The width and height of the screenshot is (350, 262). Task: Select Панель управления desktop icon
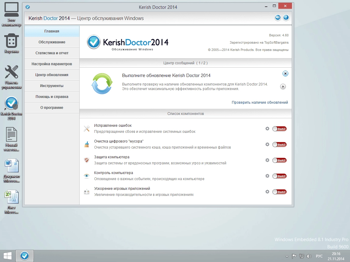click(x=11, y=77)
